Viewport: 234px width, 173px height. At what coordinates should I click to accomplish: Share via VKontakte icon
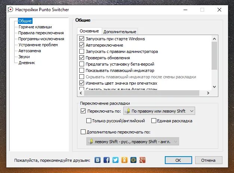click(98, 160)
